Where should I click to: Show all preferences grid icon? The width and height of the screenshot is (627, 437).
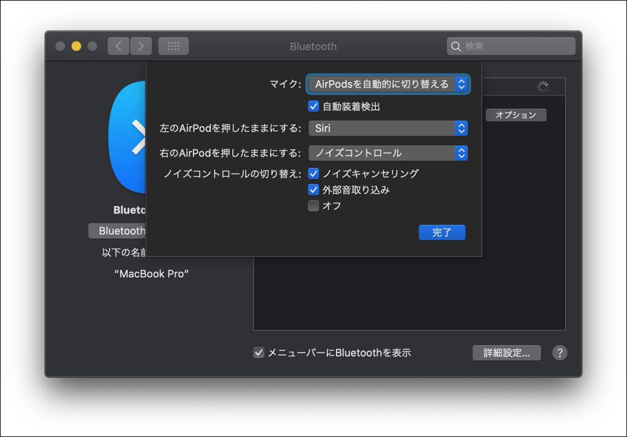click(x=173, y=47)
